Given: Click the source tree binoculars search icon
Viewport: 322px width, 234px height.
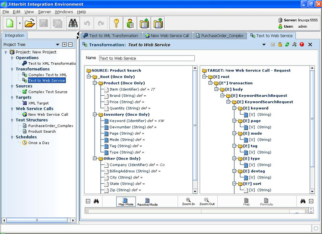Looking at the screenshot, I should [96, 201].
